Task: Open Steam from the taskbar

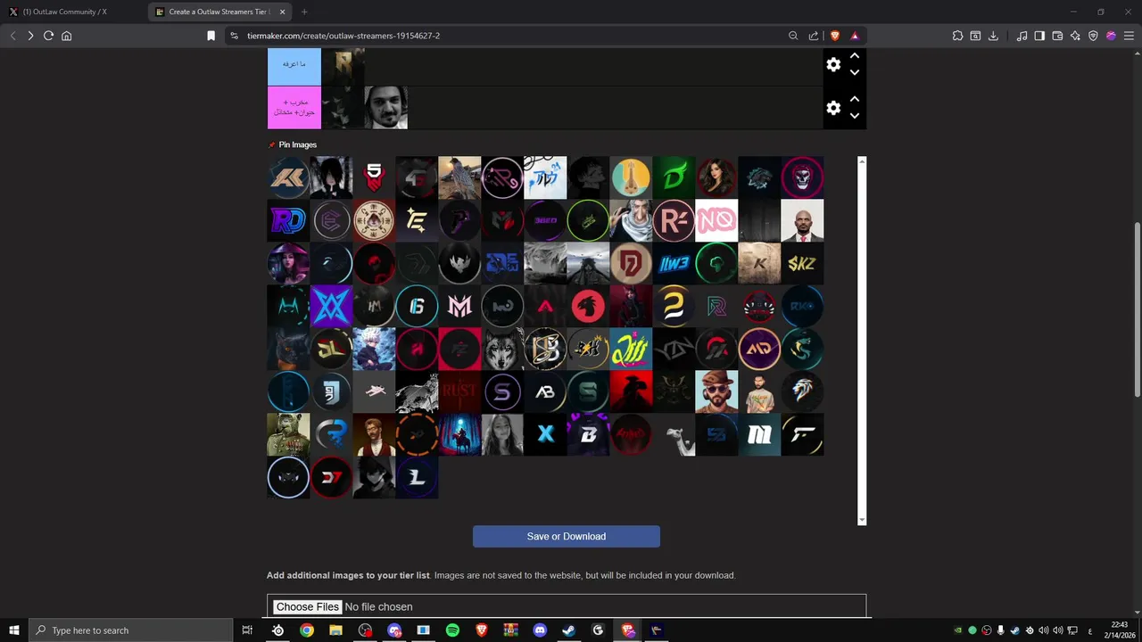Action: point(568,630)
